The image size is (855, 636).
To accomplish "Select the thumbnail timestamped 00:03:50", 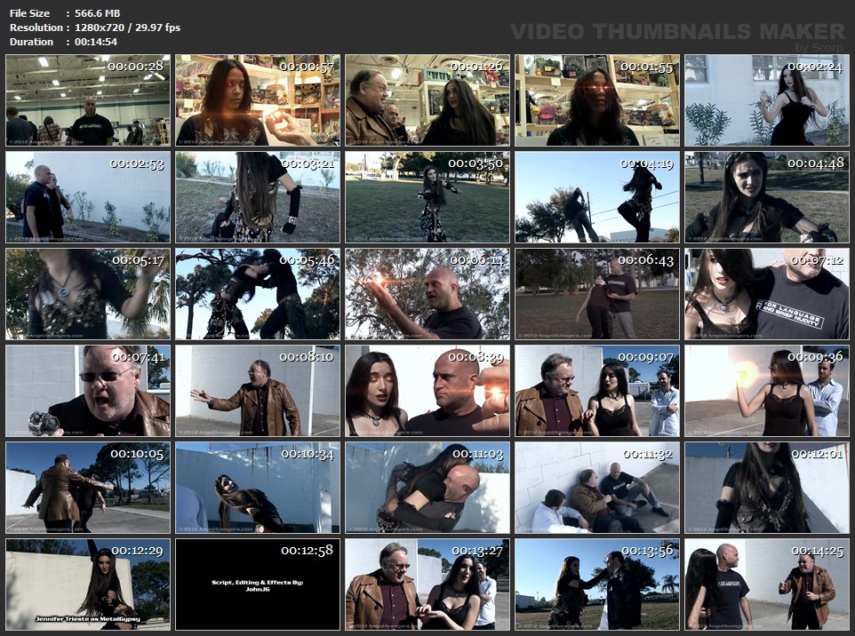I will tap(427, 197).
